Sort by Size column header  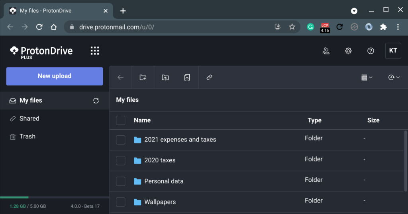[x=373, y=120]
